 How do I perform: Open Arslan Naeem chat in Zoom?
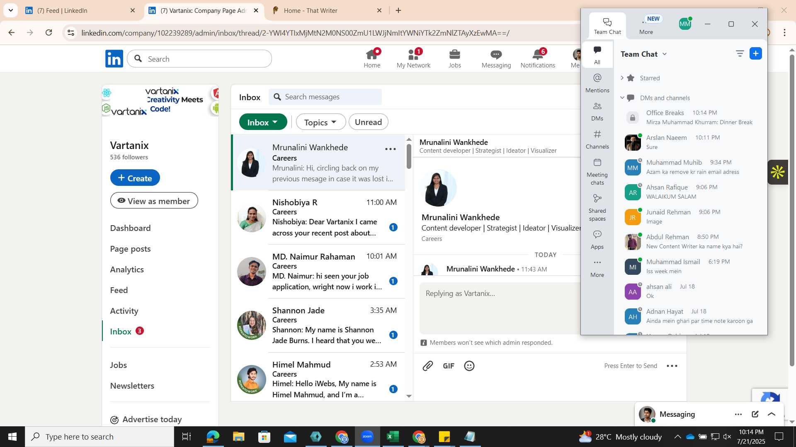pos(690,142)
